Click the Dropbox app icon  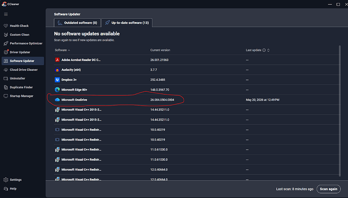pyautogui.click(x=57, y=80)
